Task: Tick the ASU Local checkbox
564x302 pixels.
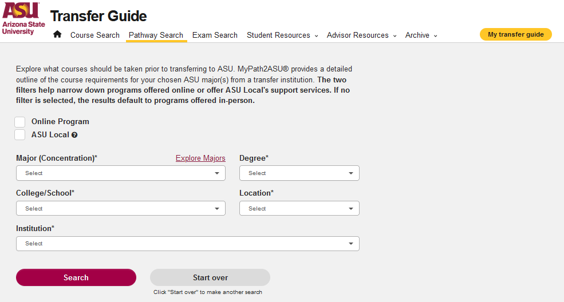Action: point(20,134)
